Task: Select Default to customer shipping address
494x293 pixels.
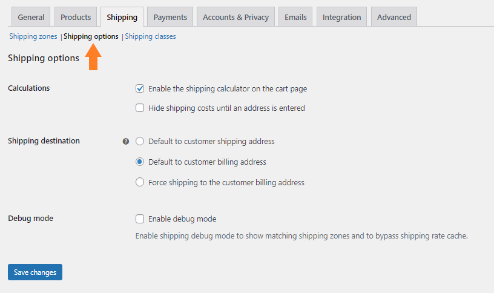Action: coord(140,141)
